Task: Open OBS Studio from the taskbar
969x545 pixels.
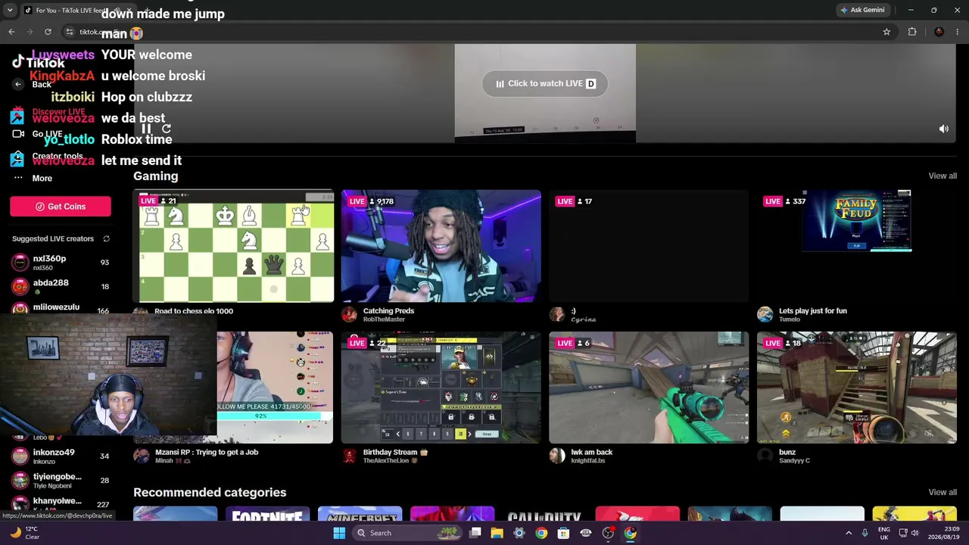Action: [608, 533]
